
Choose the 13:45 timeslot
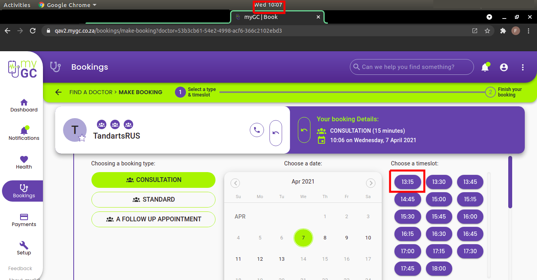[470, 182]
